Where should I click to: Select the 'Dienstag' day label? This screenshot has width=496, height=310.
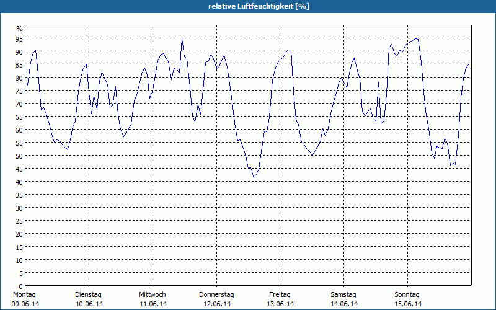pos(88,294)
